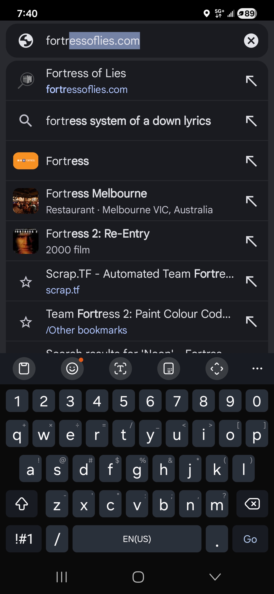
Task: Tap the extract text keyboard icon
Action: [121, 369]
